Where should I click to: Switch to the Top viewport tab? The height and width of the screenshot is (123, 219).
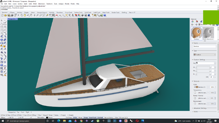click(x=18, y=112)
